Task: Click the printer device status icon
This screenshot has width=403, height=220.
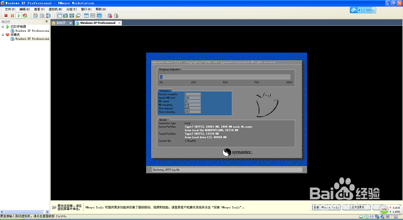Action: pos(388,217)
